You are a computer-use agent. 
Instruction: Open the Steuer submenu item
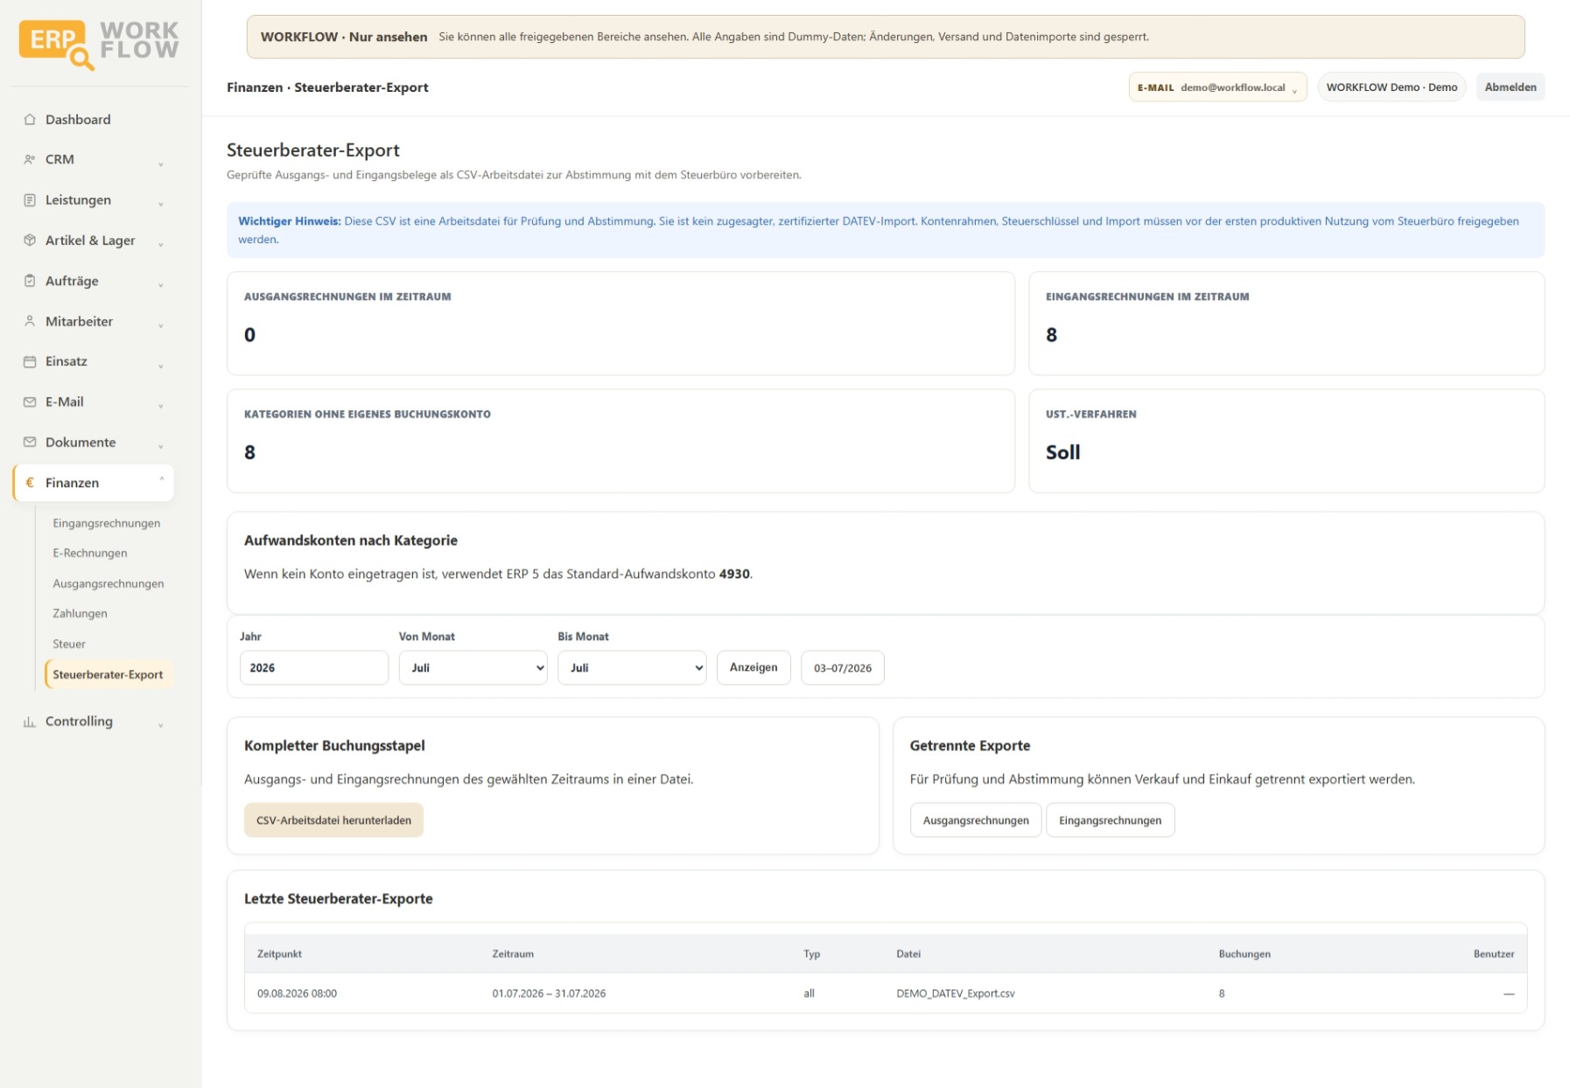click(69, 644)
